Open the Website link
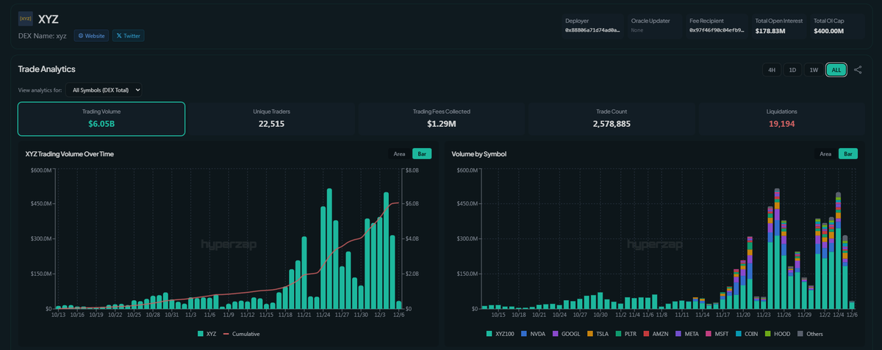Screen dimensions: 882x350 click(x=91, y=35)
